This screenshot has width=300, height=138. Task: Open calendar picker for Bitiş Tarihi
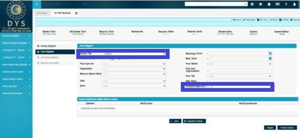270,59
